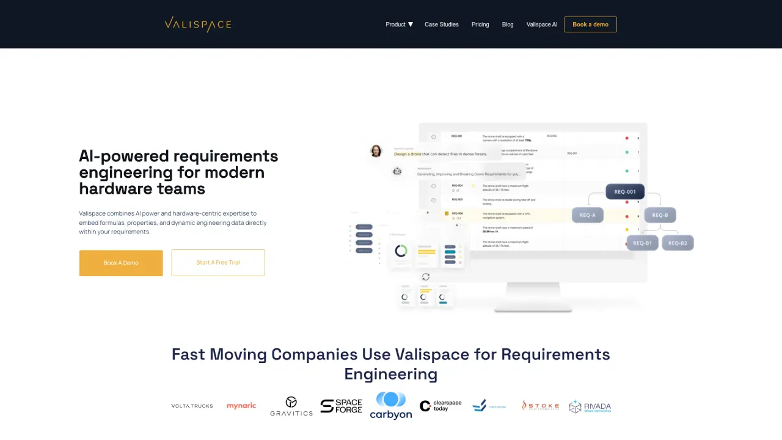Click the Valispace logo
782x440 pixels.
pyautogui.click(x=198, y=24)
